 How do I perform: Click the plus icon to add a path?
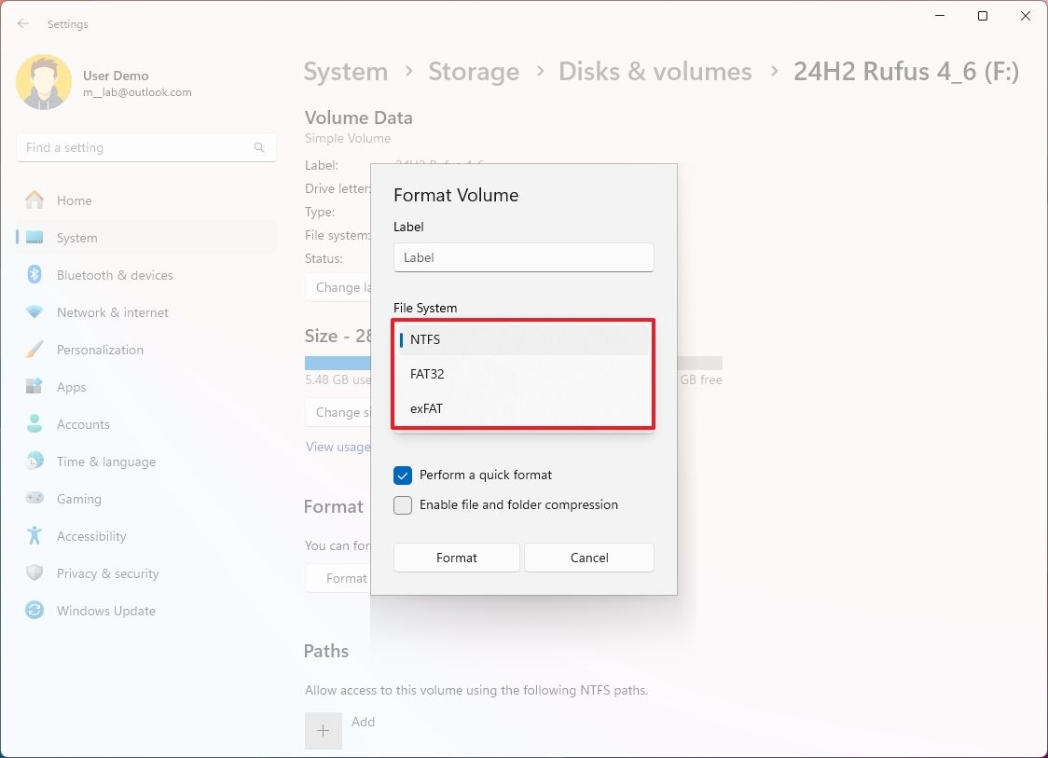pyautogui.click(x=323, y=730)
